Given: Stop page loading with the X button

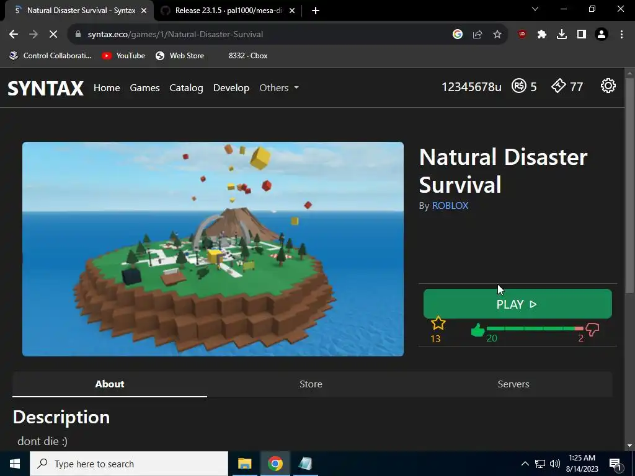Looking at the screenshot, I should pyautogui.click(x=53, y=35).
